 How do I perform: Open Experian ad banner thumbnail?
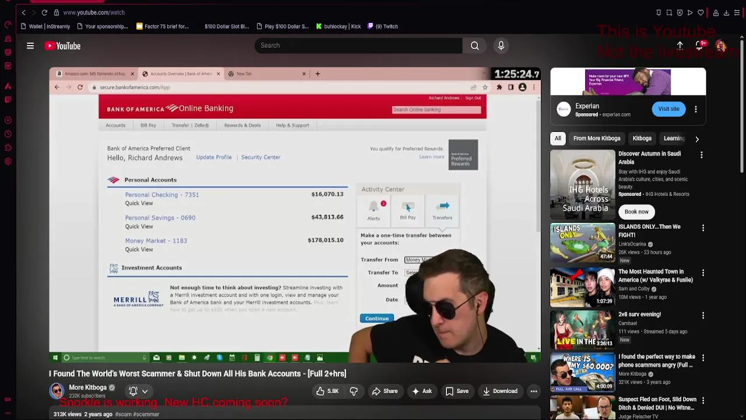tap(628, 81)
